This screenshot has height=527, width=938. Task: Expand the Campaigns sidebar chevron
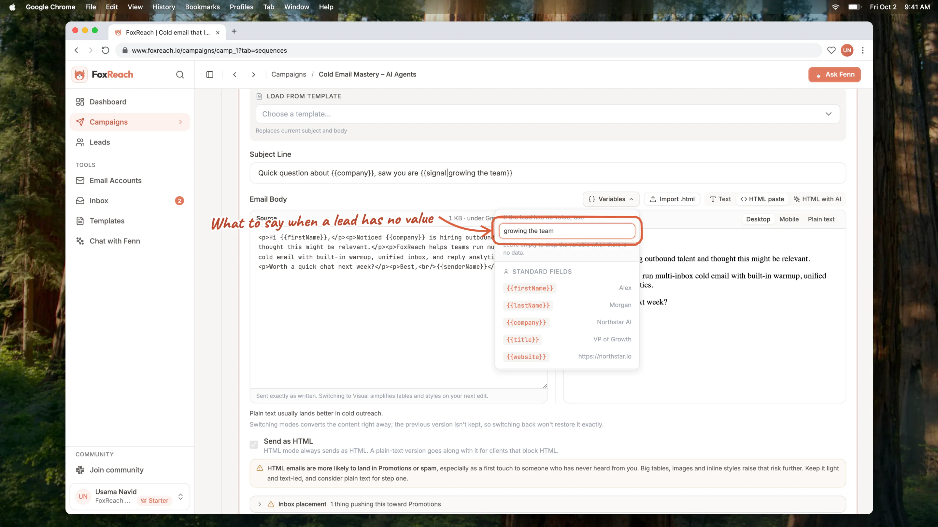point(180,122)
